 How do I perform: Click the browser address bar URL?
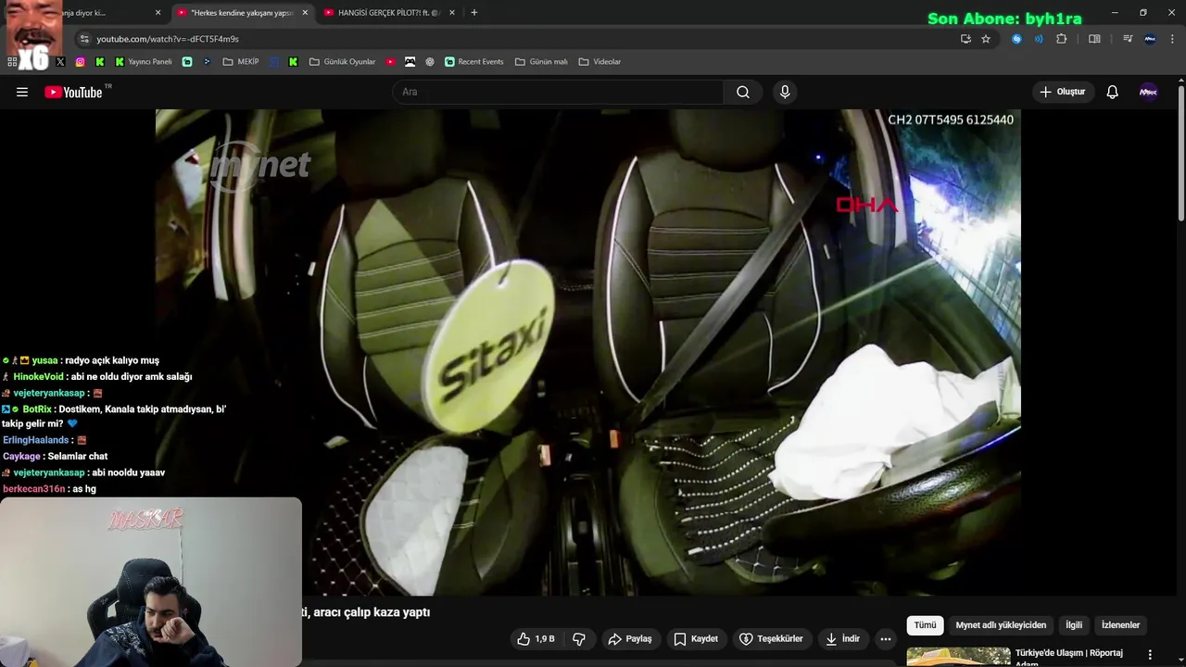(x=168, y=39)
